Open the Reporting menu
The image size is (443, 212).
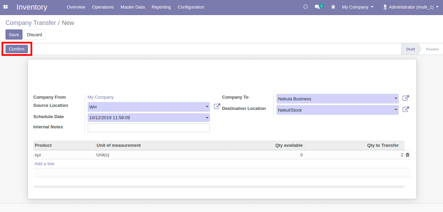pyautogui.click(x=161, y=7)
